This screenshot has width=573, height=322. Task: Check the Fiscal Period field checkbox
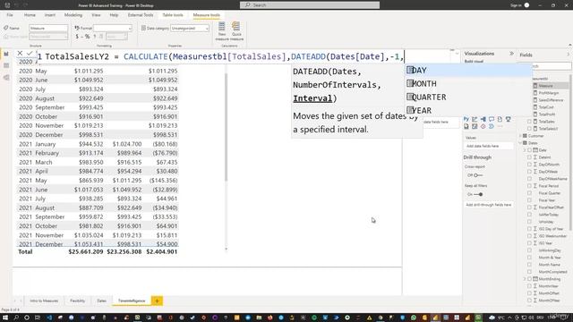pos(529,186)
